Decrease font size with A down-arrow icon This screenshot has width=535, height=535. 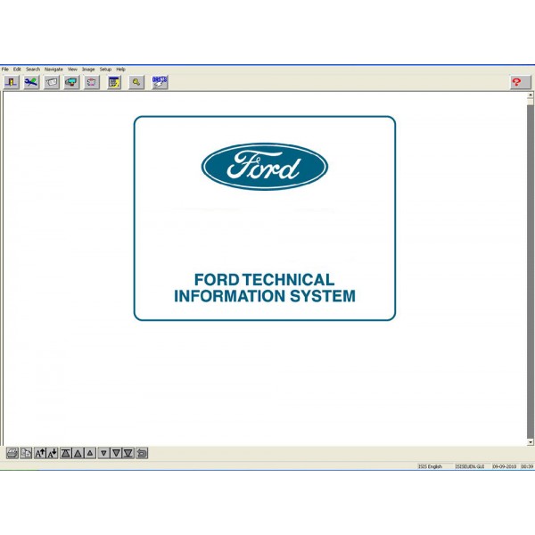pyautogui.click(x=53, y=453)
